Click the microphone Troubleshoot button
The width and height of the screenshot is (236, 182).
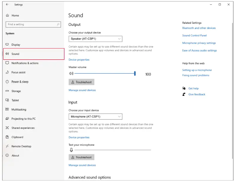(81, 157)
